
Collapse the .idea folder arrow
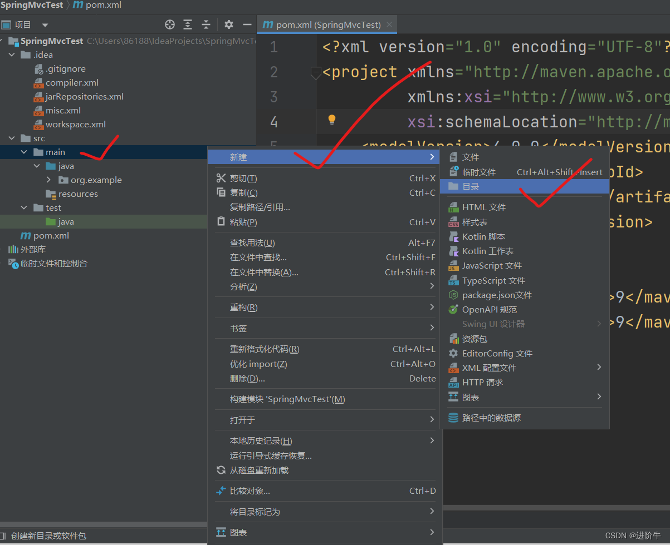coord(12,55)
